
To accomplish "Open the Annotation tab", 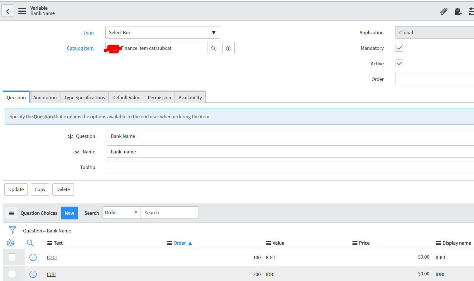I will [45, 97].
